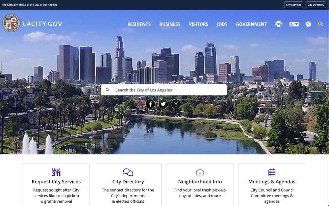Open the accessibility options icon

click(x=308, y=24)
